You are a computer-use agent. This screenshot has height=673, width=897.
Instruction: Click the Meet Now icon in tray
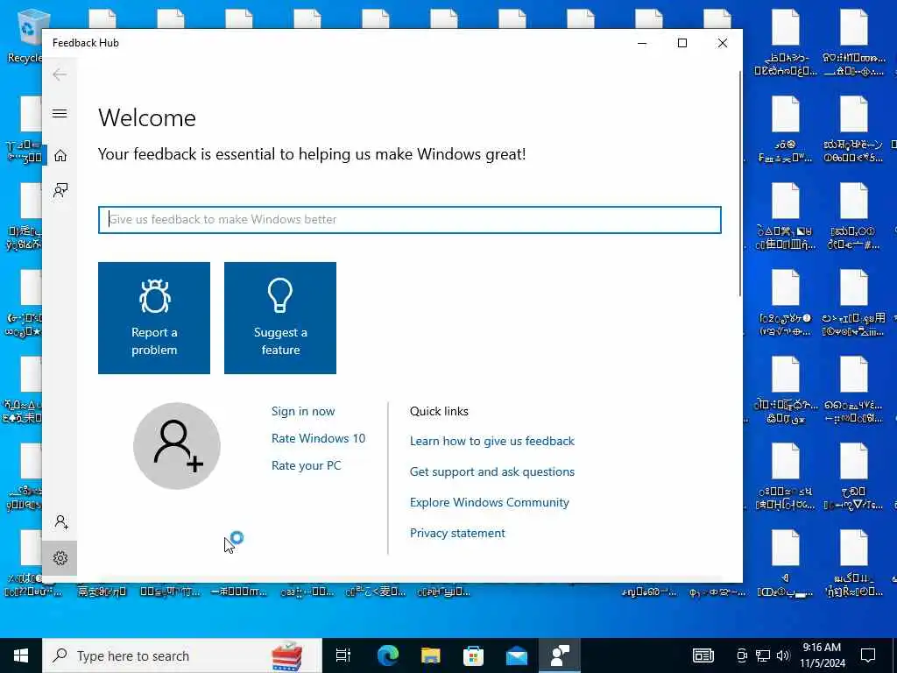[x=742, y=655]
